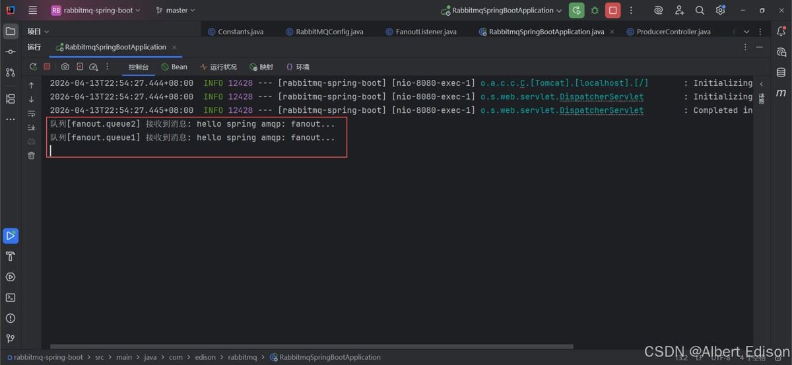Open the main hamburger menu
The image size is (792, 365).
[33, 11]
